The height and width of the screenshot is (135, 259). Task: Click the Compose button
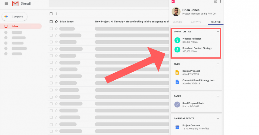[x=14, y=17]
